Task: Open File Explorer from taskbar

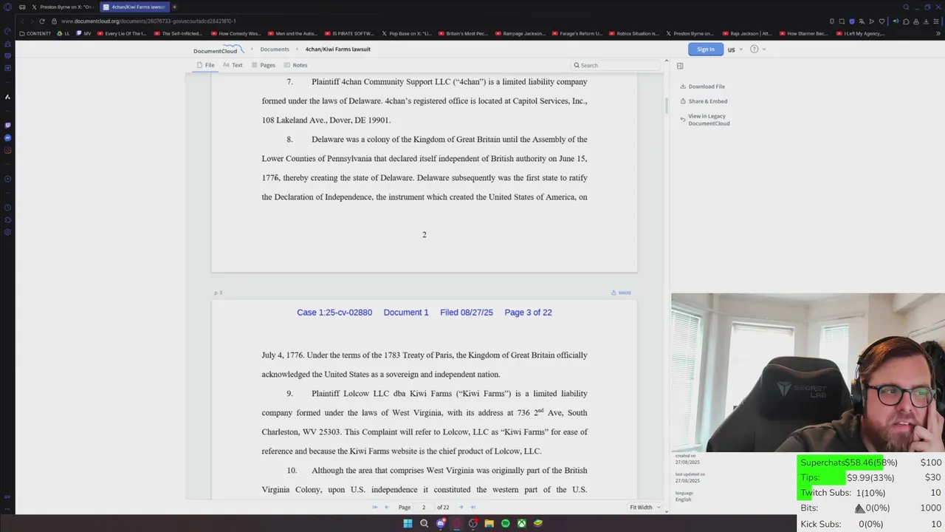Action: [489, 523]
